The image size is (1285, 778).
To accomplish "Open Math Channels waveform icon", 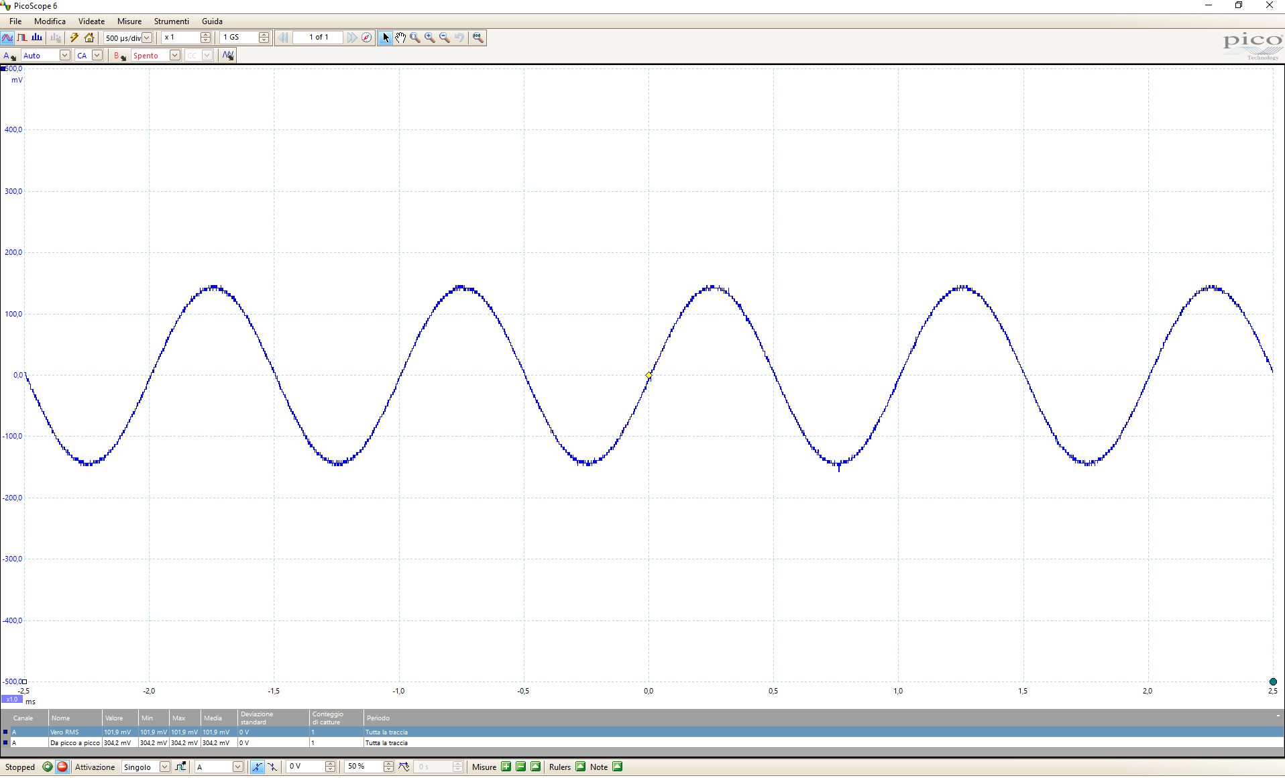I will tap(228, 56).
